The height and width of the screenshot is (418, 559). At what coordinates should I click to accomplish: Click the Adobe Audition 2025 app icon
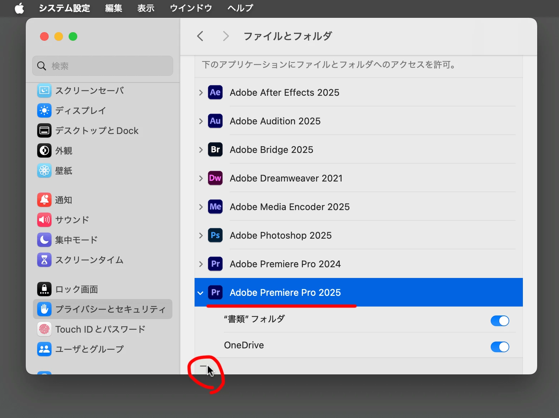(215, 121)
